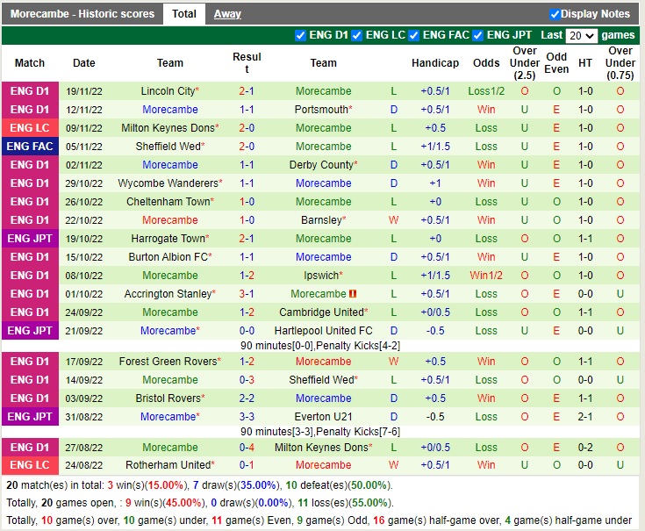This screenshot has height=531, width=645.
Task: Click Forest Green Rovers team name
Action: click(168, 361)
